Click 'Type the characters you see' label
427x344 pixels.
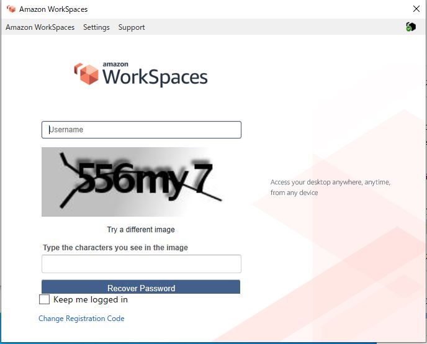coord(115,248)
